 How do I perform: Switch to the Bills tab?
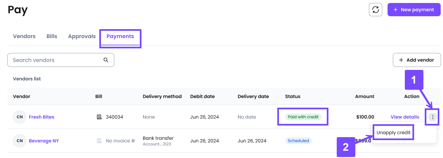click(x=52, y=36)
